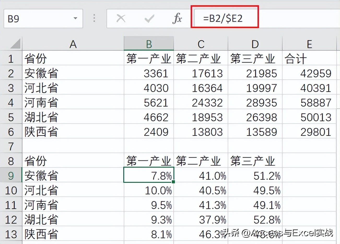Click the Cancel X icon beside formula bar
The width and height of the screenshot is (340, 244).
point(121,18)
